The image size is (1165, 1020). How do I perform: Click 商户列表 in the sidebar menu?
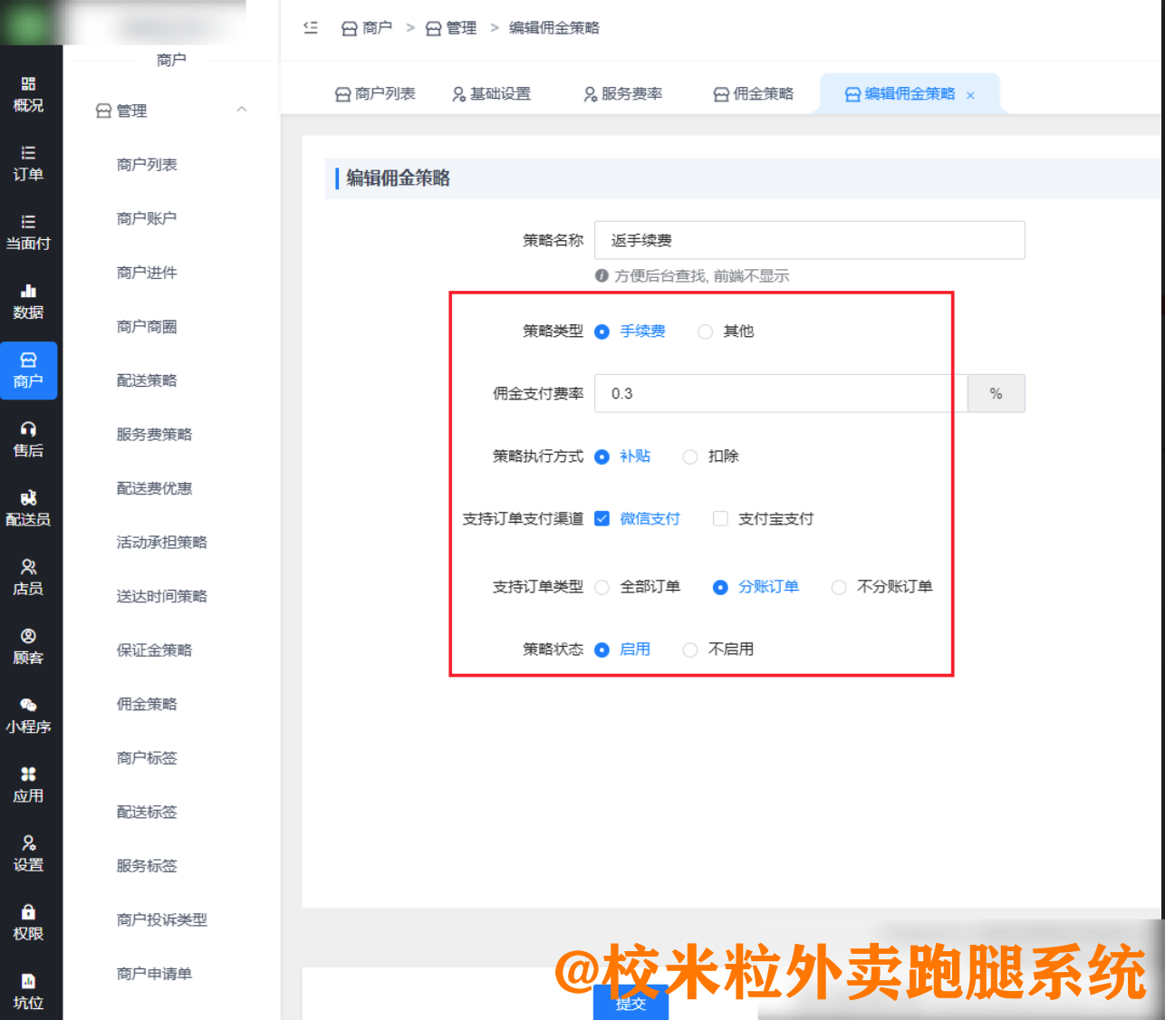coord(145,164)
